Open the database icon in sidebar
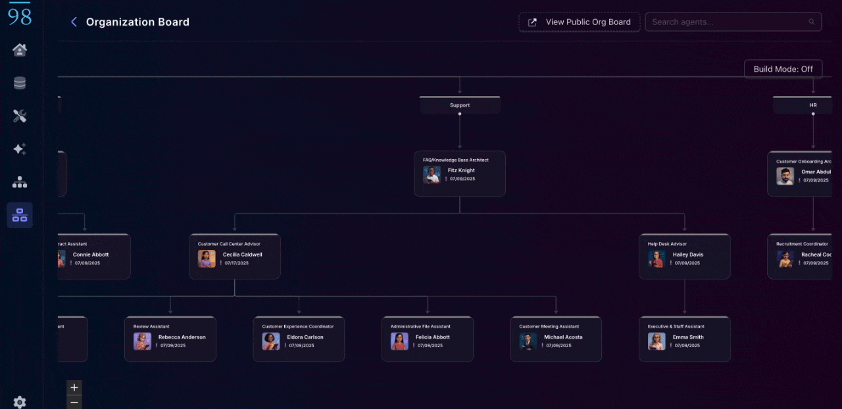The image size is (842, 409). tap(20, 83)
